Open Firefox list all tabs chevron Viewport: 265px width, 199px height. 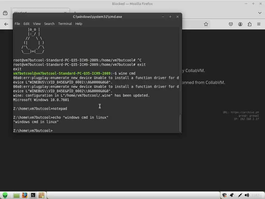pyautogui.click(x=260, y=13)
